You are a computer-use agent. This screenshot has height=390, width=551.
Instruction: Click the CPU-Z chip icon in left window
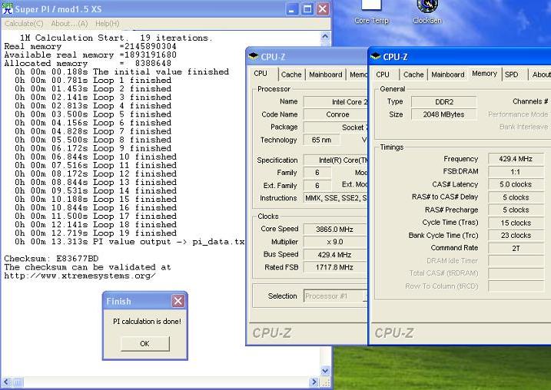[x=253, y=56]
